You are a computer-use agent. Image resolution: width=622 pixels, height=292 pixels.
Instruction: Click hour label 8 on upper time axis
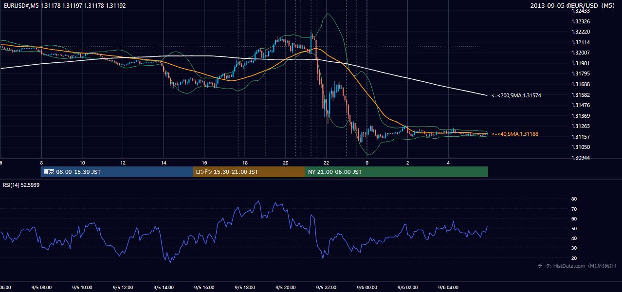pyautogui.click(x=41, y=163)
